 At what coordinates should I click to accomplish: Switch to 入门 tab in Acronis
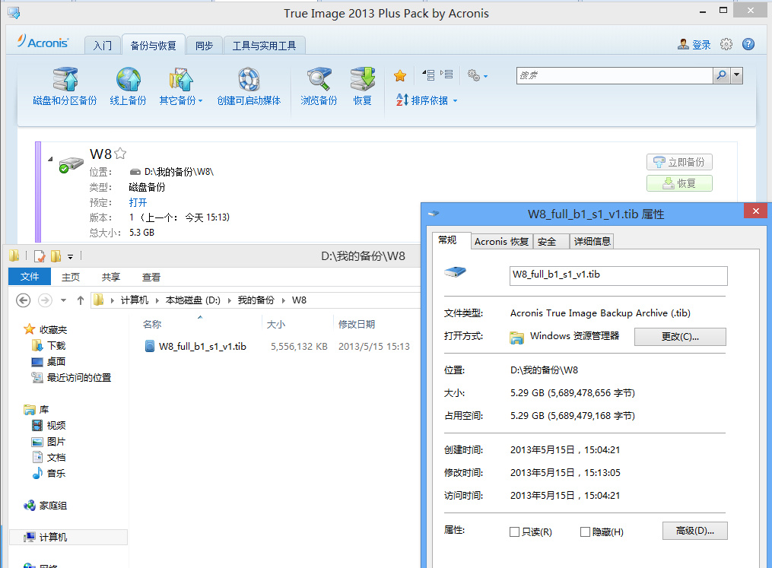[x=103, y=46]
